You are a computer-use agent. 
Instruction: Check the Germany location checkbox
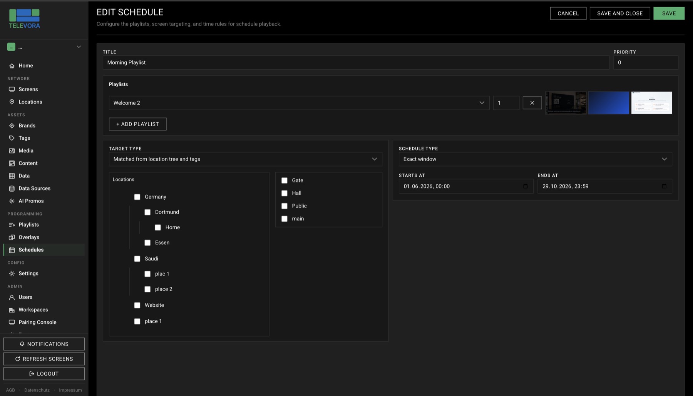click(x=137, y=197)
